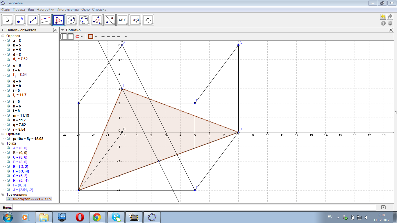
Task: Open the Файл menu
Action: (x=6, y=10)
